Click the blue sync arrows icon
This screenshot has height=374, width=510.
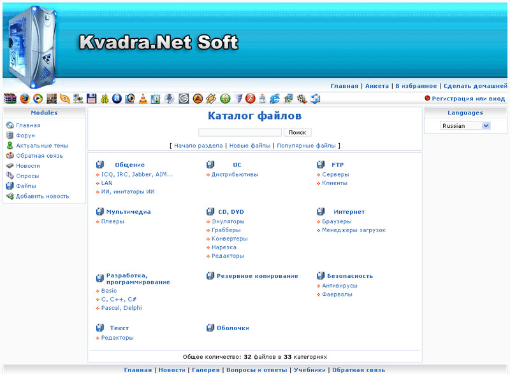[315, 99]
